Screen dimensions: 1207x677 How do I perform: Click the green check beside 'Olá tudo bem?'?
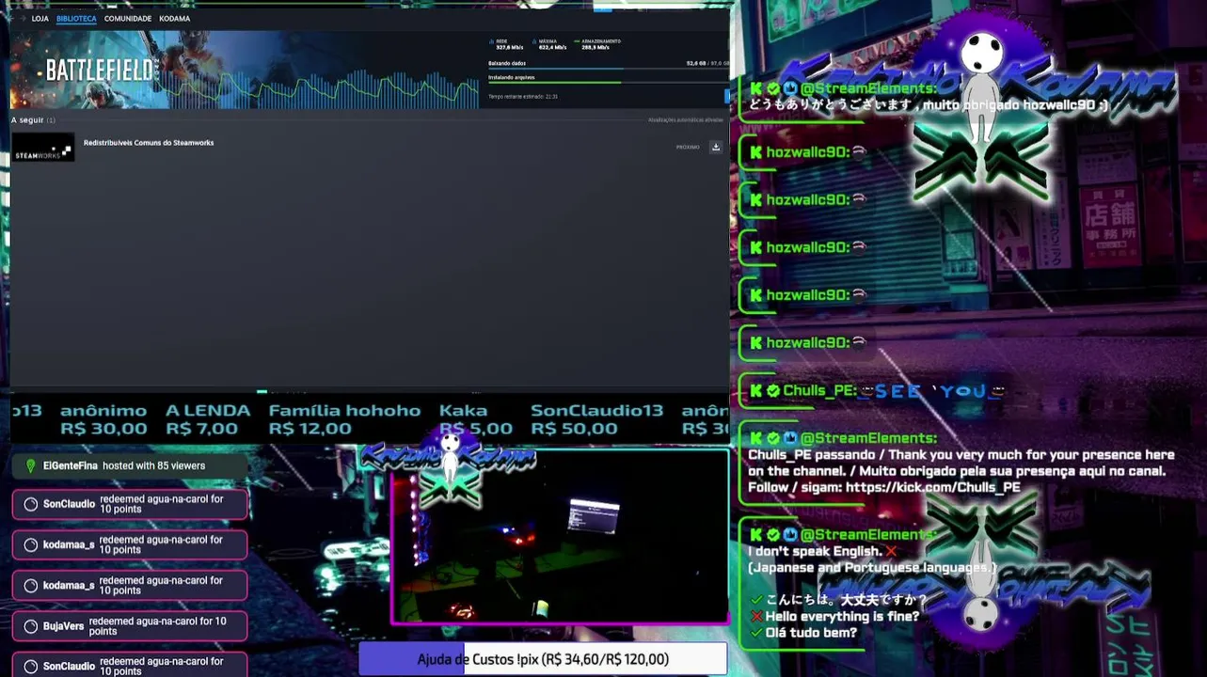pos(756,633)
